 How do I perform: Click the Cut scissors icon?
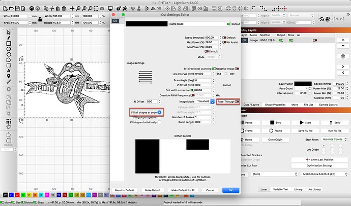point(52,9)
